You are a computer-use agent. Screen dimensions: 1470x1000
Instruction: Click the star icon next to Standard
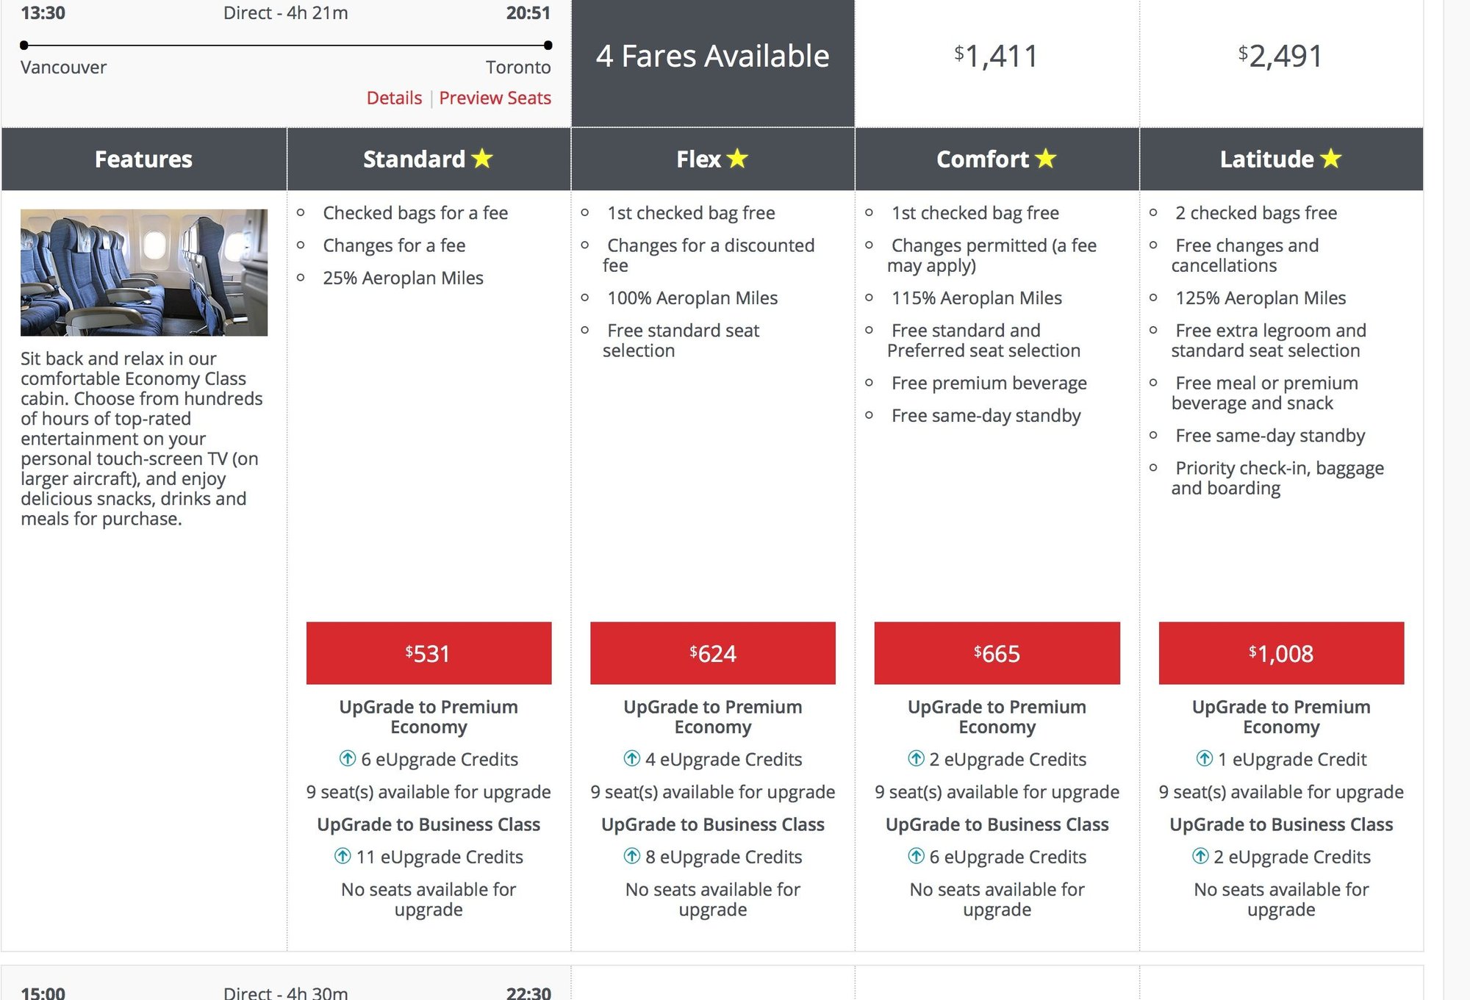click(482, 159)
